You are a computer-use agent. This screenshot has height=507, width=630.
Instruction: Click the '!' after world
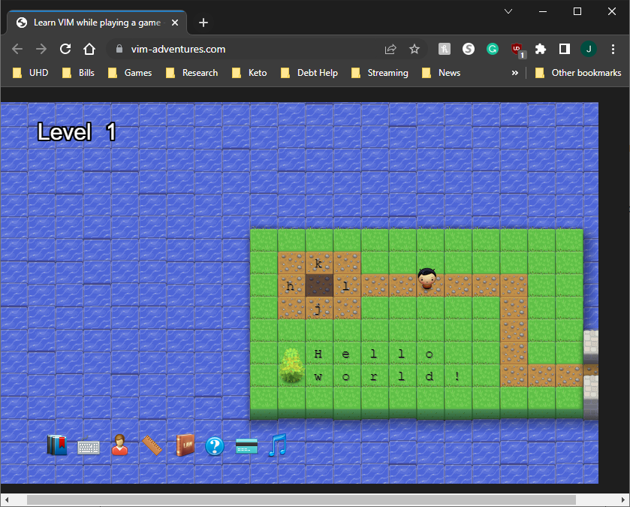(457, 376)
